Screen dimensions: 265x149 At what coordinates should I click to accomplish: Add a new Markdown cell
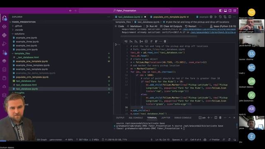click(134, 26)
